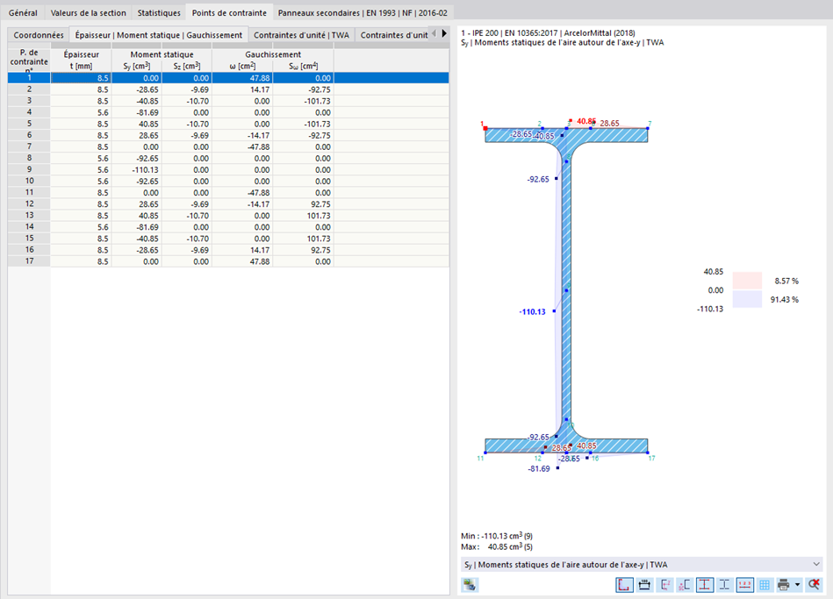Screen dimensions: 833x599
Task: Toggle the point numbering 1 2 3 icon
Action: 745,585
